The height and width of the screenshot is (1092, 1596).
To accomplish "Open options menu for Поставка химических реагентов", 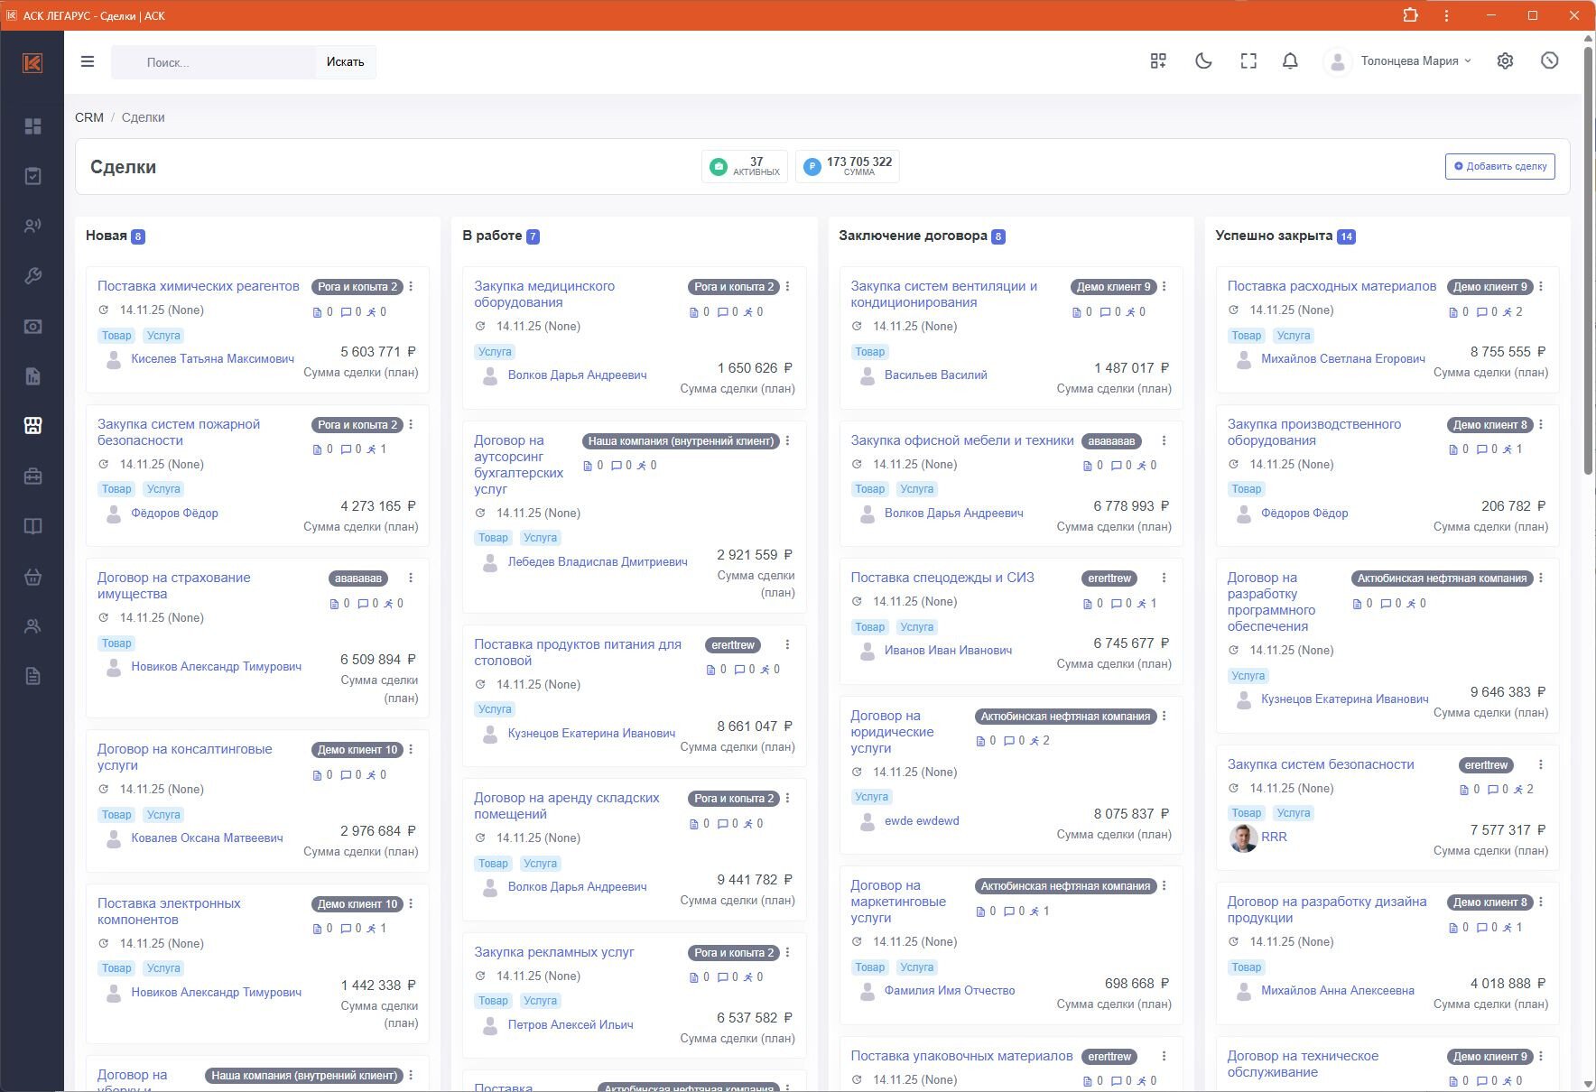I will click(411, 287).
